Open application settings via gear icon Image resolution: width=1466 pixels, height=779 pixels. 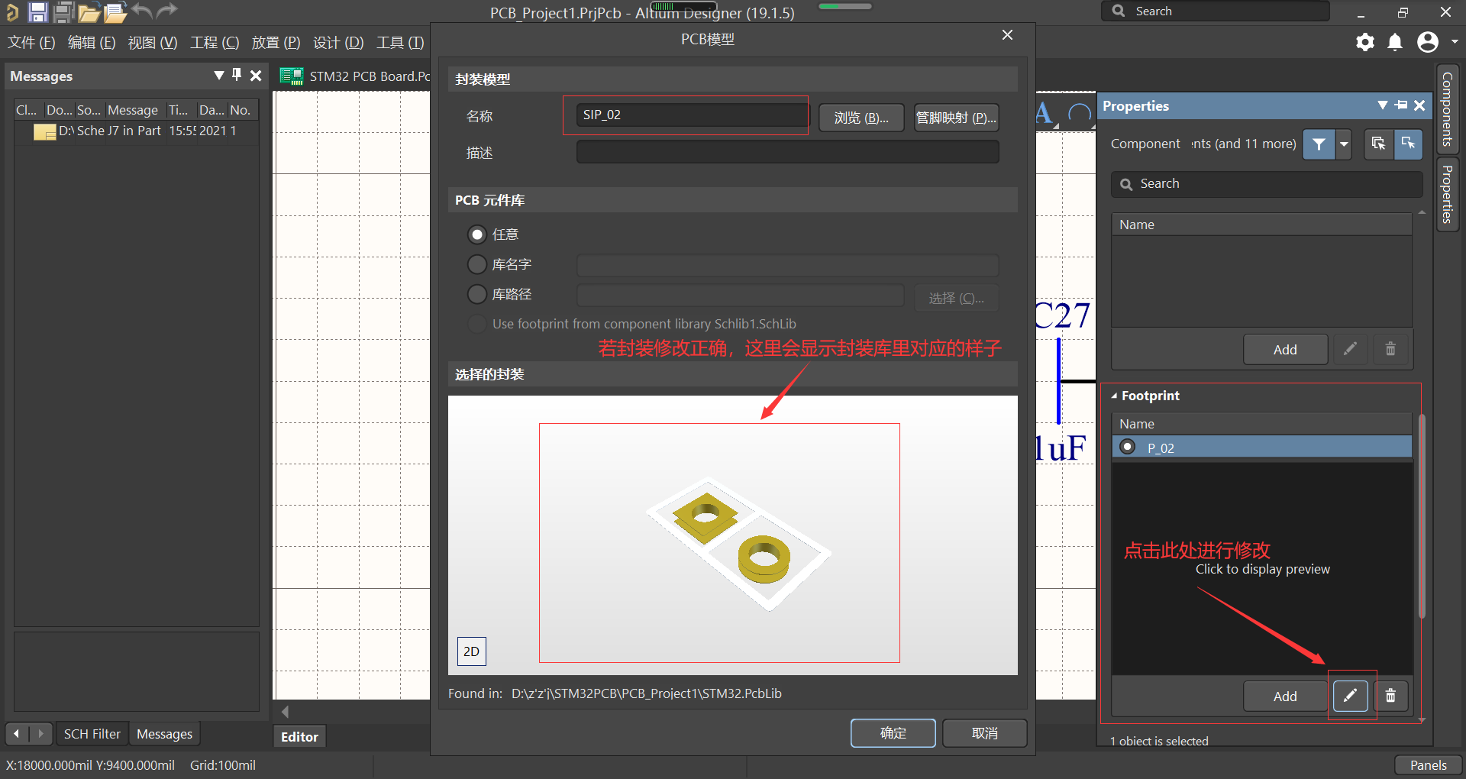tap(1365, 43)
